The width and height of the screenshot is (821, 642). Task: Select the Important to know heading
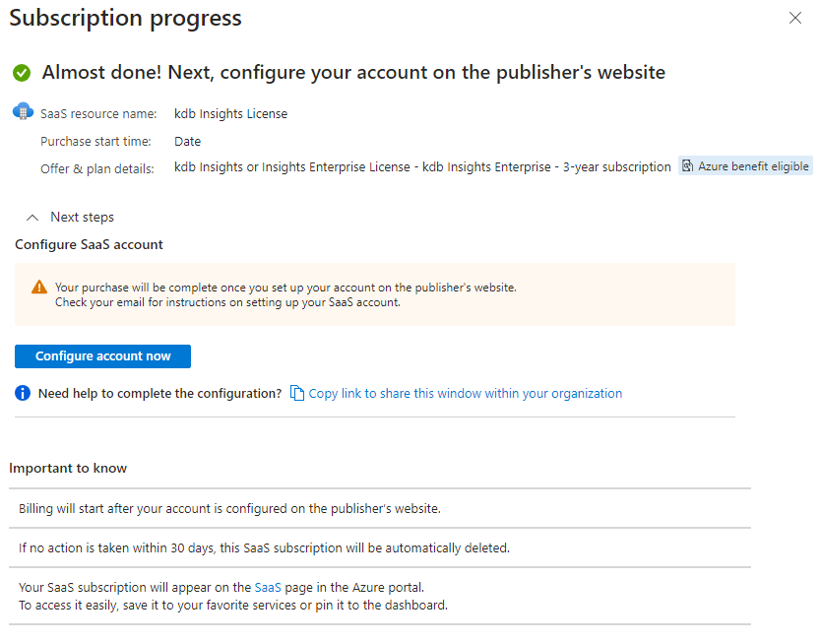click(68, 468)
